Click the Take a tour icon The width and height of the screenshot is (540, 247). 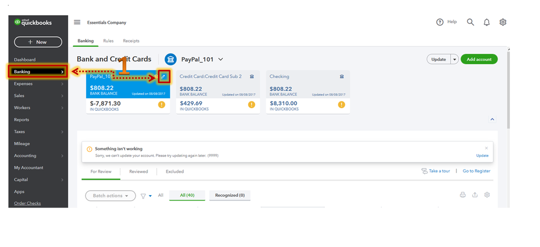coord(425,171)
